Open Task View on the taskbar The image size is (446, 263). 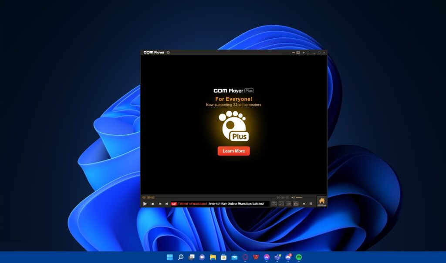point(192,257)
